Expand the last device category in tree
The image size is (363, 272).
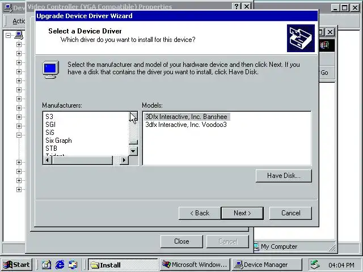(19, 189)
